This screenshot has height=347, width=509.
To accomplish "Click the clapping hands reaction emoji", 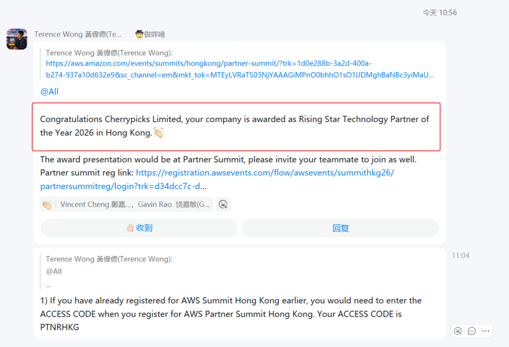I will pyautogui.click(x=47, y=205).
